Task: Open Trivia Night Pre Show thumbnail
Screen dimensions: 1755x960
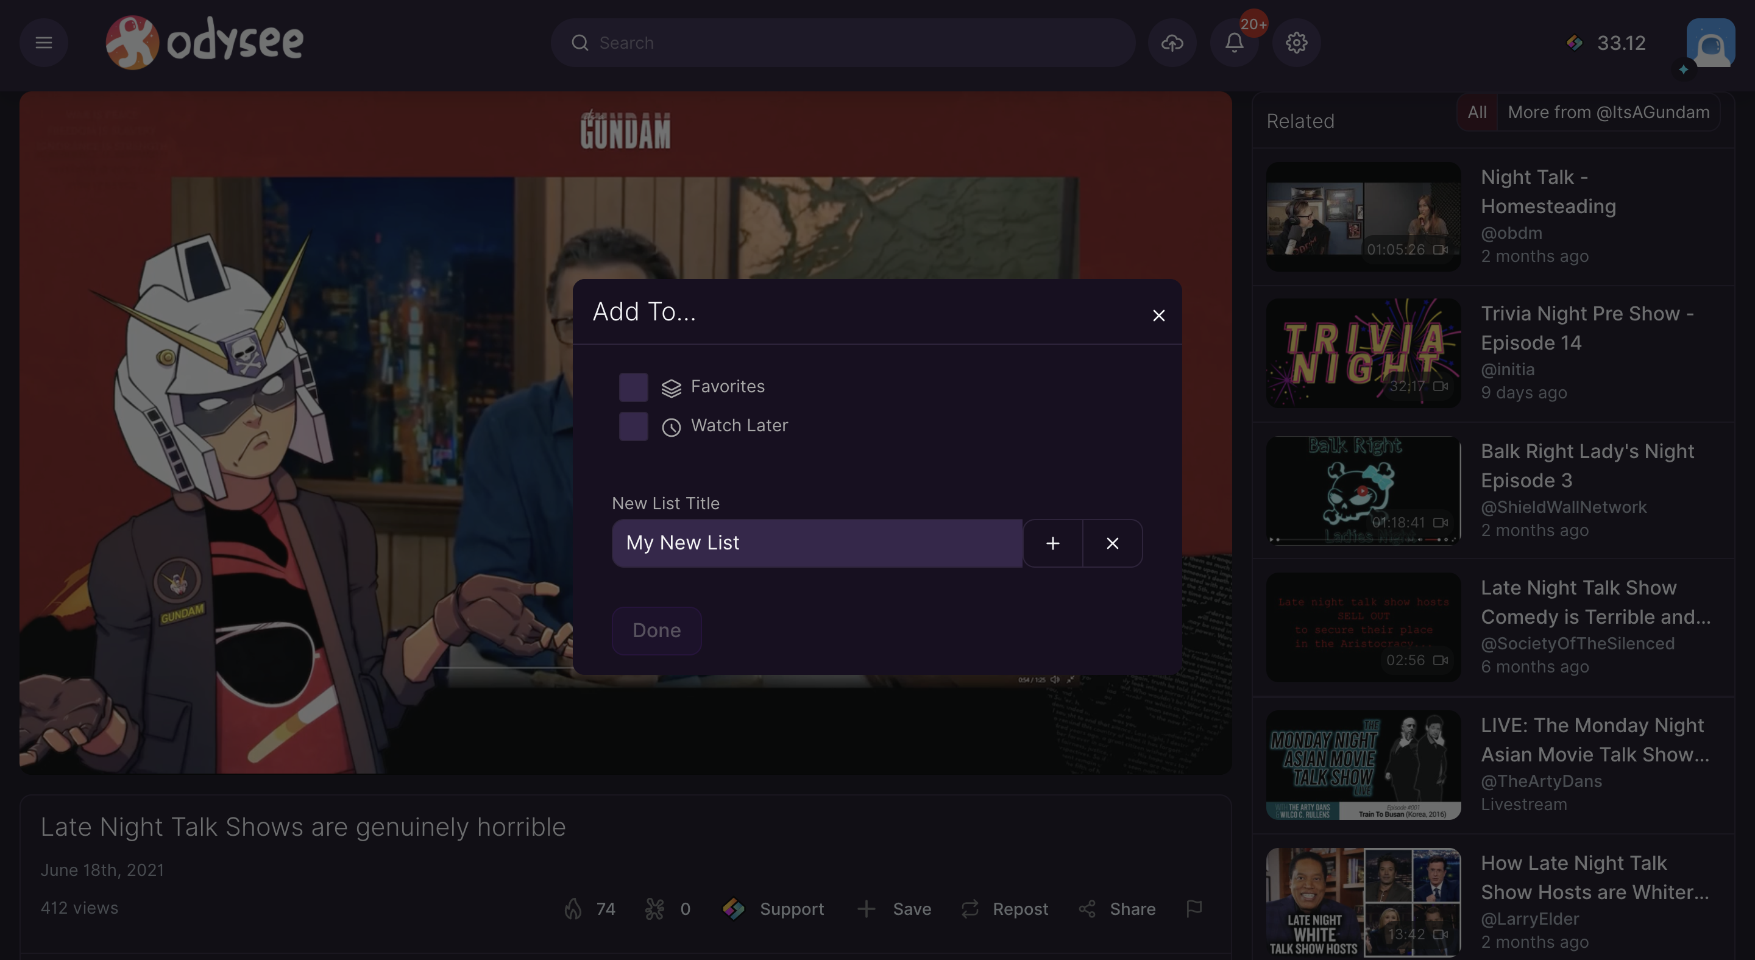Action: pos(1363,353)
